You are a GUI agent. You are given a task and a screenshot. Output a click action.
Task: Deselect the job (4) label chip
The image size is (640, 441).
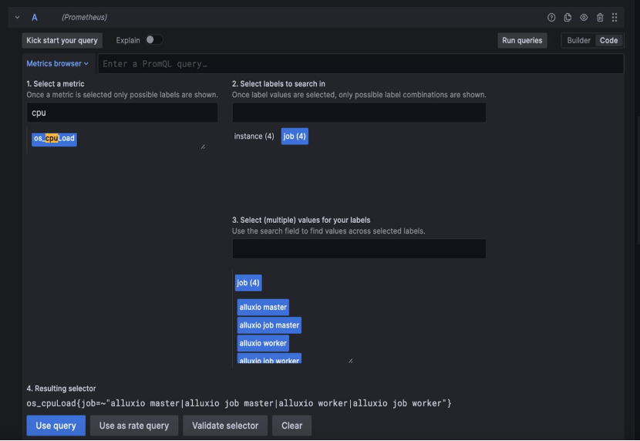[x=295, y=136]
